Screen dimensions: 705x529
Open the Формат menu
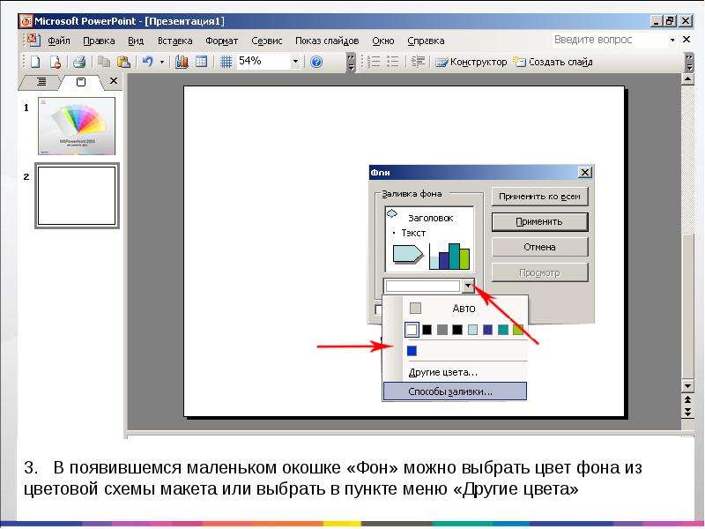pyautogui.click(x=222, y=41)
